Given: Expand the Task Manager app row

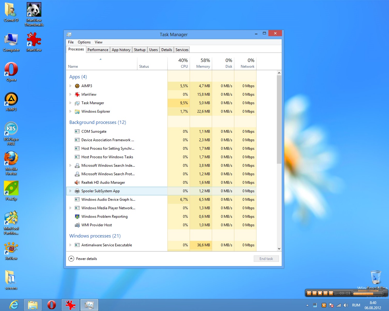Looking at the screenshot, I should (71, 103).
